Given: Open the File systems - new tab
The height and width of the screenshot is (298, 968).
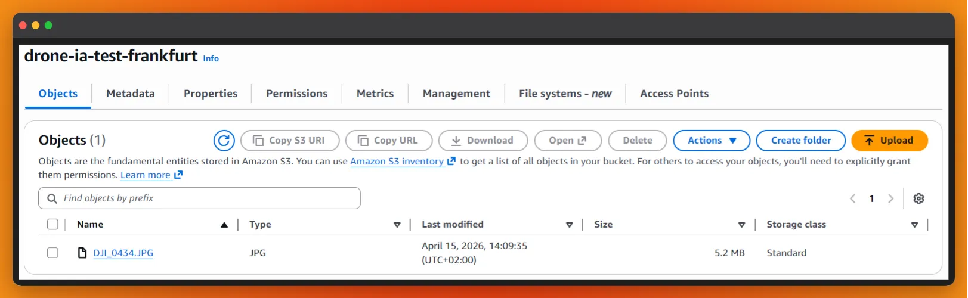Looking at the screenshot, I should click(x=565, y=94).
